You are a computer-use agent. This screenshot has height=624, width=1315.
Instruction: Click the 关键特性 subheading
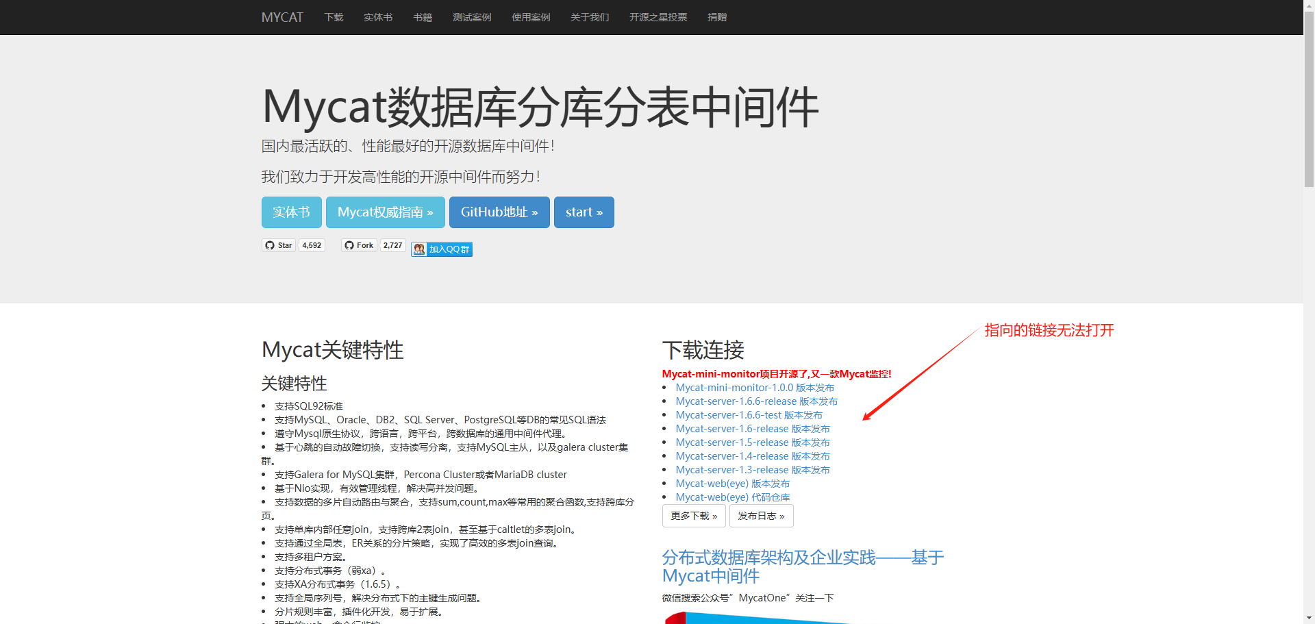tap(295, 384)
